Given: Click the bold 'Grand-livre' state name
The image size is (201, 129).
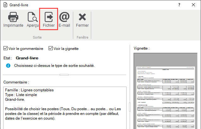Looking at the screenshot, I should pyautogui.click(x=27, y=58).
